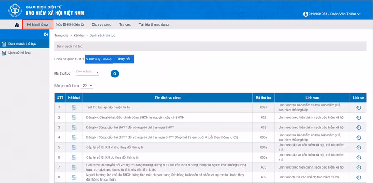373x183 pixels.
Task: Open history clock icon for procedure 603a
Action: click(358, 137)
